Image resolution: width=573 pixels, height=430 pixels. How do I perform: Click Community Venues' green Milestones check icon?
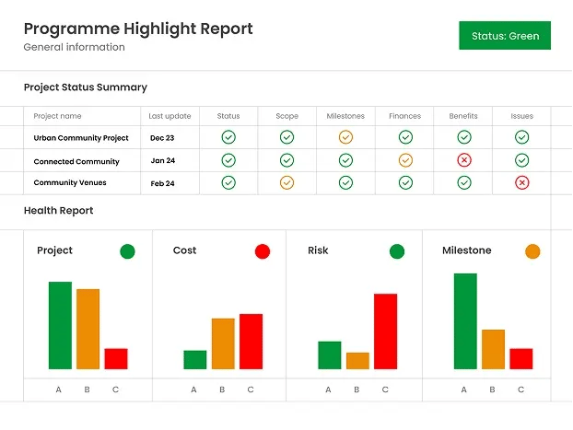click(345, 183)
